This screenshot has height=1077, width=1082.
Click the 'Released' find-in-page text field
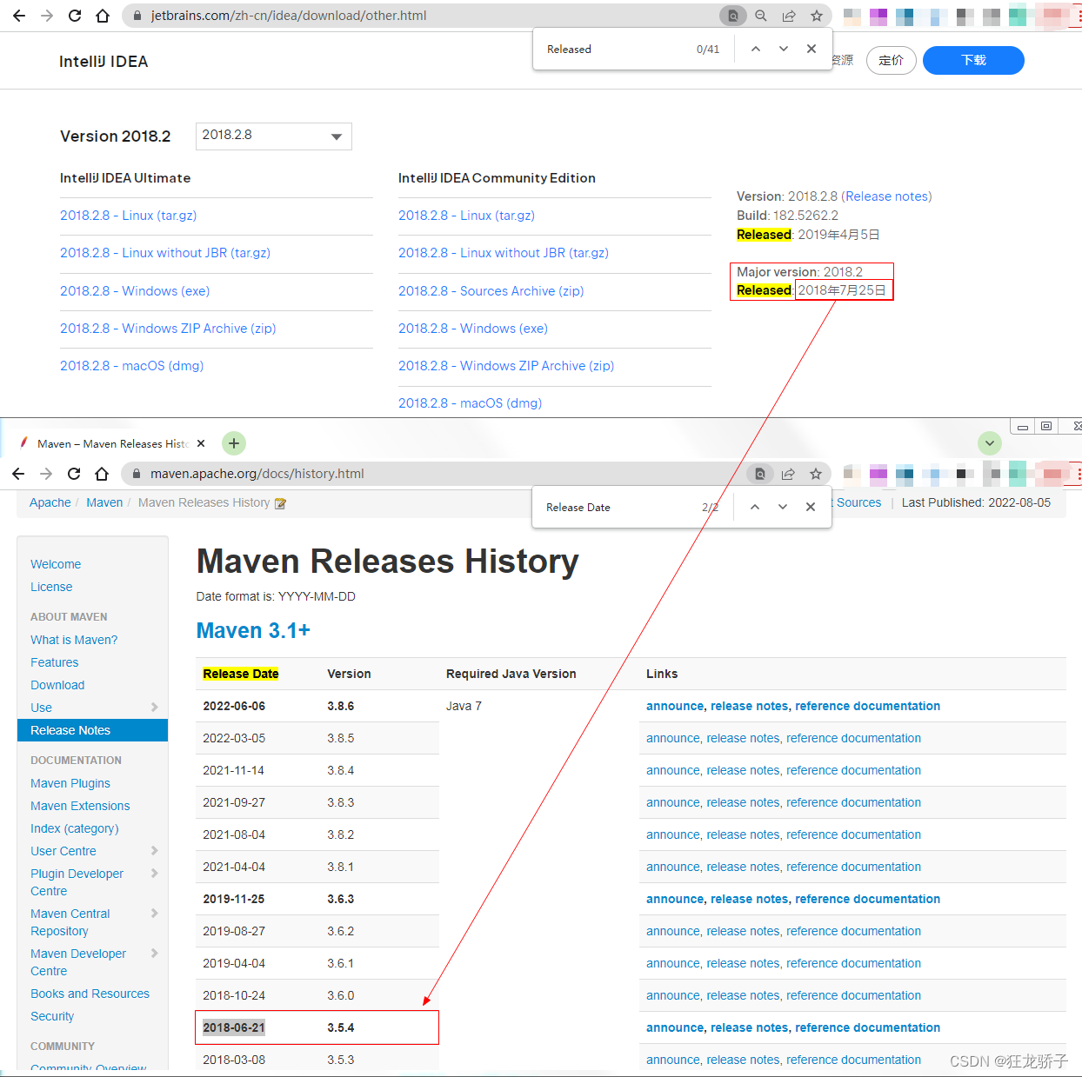tap(613, 50)
